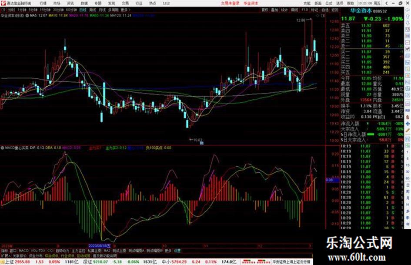This screenshot has height=265, width=411.
Task: Click the 卖五 price 11.92 row
Action: coord(372,26)
